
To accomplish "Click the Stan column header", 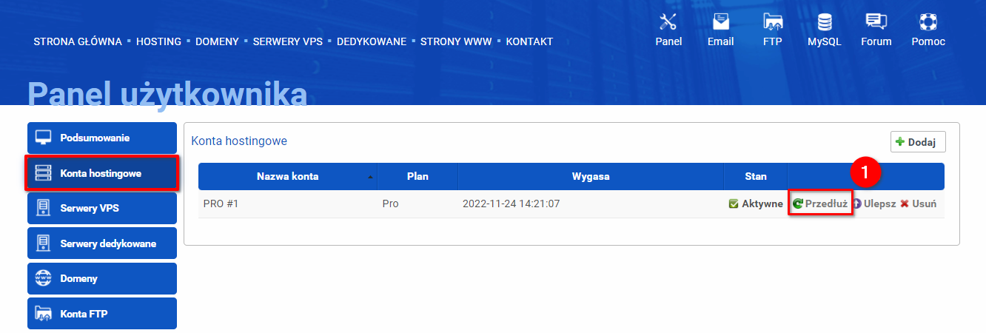I will (x=756, y=177).
